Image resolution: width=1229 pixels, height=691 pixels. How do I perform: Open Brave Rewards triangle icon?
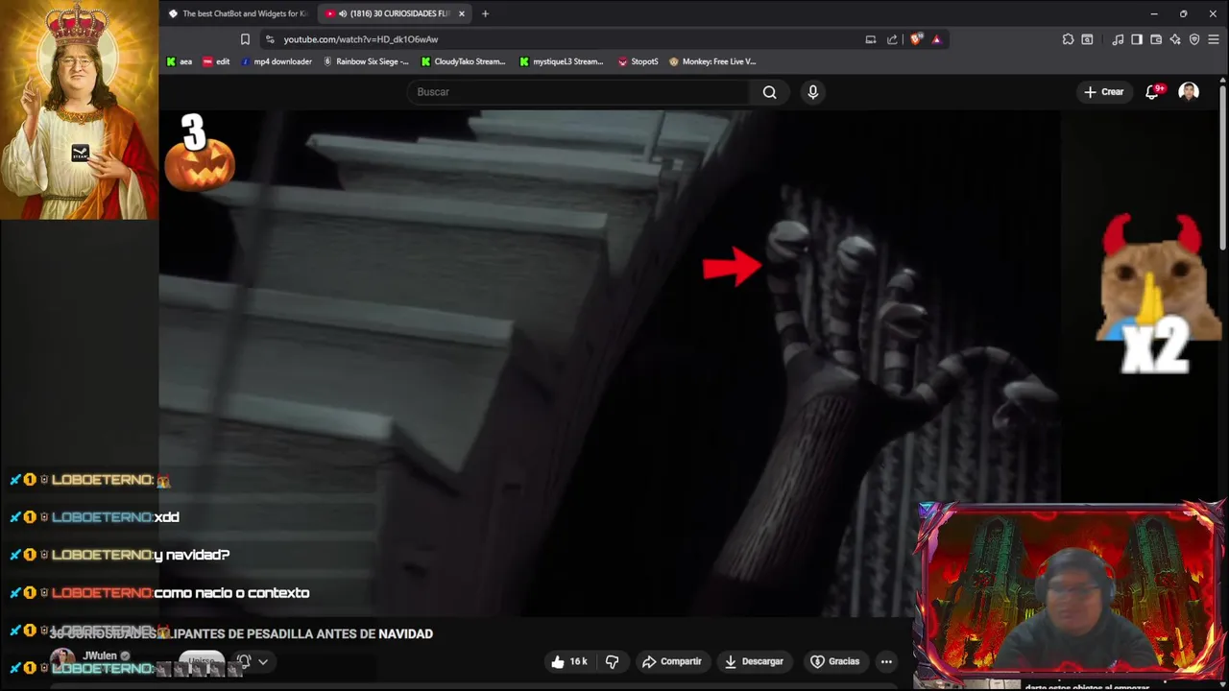click(x=936, y=39)
